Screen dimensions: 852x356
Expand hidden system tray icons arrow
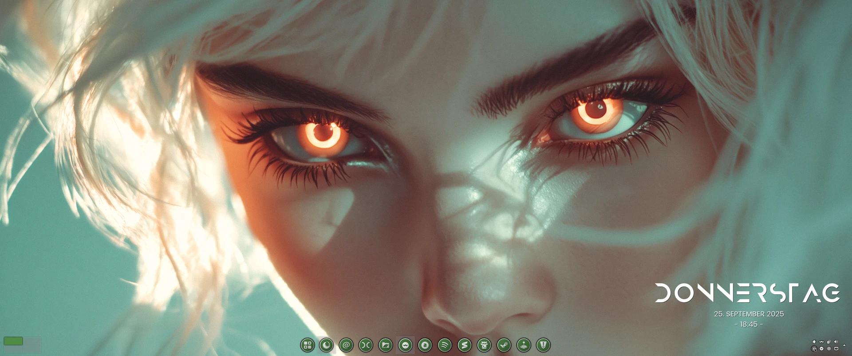tap(844, 345)
